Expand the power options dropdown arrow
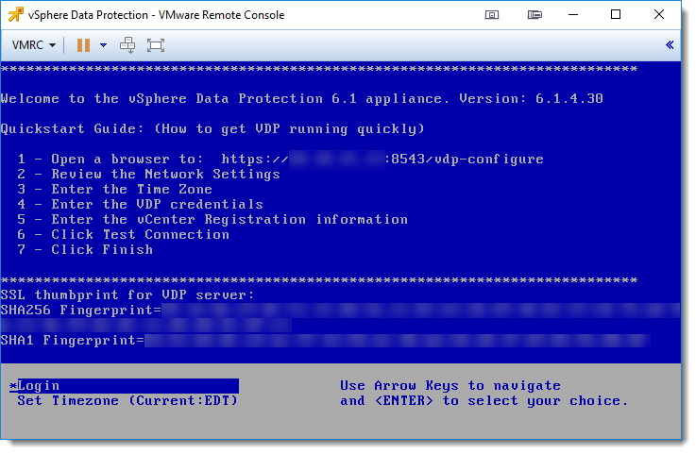Screen dimensions: 696x454 tap(104, 45)
